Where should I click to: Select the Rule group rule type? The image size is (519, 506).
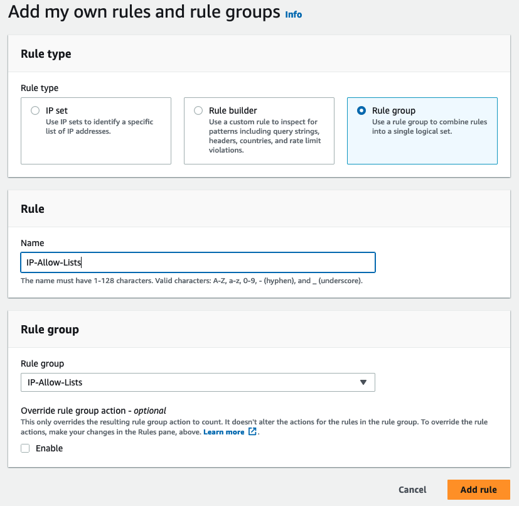tap(361, 110)
